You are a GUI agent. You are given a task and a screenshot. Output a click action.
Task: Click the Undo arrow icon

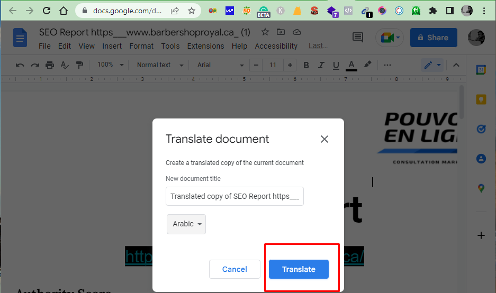pos(20,65)
